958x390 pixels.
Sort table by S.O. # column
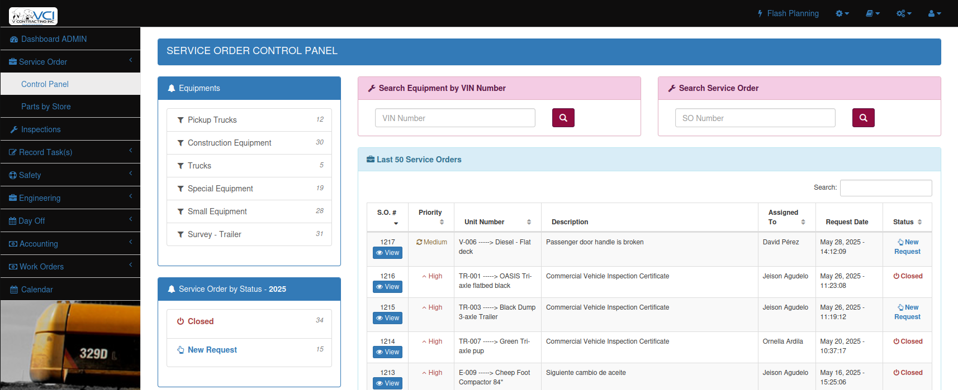click(x=387, y=217)
